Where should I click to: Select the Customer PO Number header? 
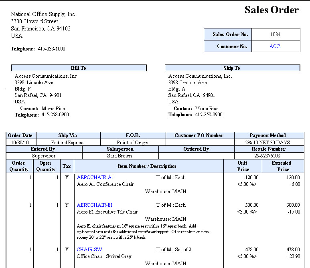pos(199,135)
